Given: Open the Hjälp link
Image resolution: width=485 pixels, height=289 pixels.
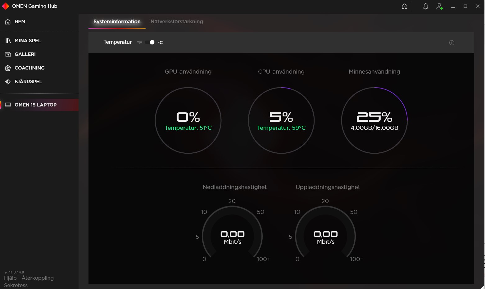Looking at the screenshot, I should [10, 278].
